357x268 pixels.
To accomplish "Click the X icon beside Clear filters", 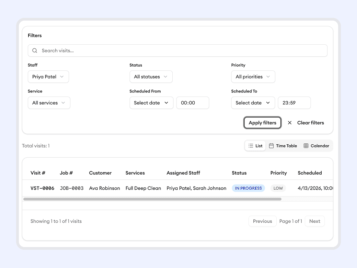I will click(x=290, y=123).
